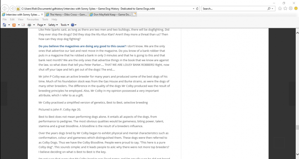Open the Home icon at top right
299x159 pixels.
point(280,8)
